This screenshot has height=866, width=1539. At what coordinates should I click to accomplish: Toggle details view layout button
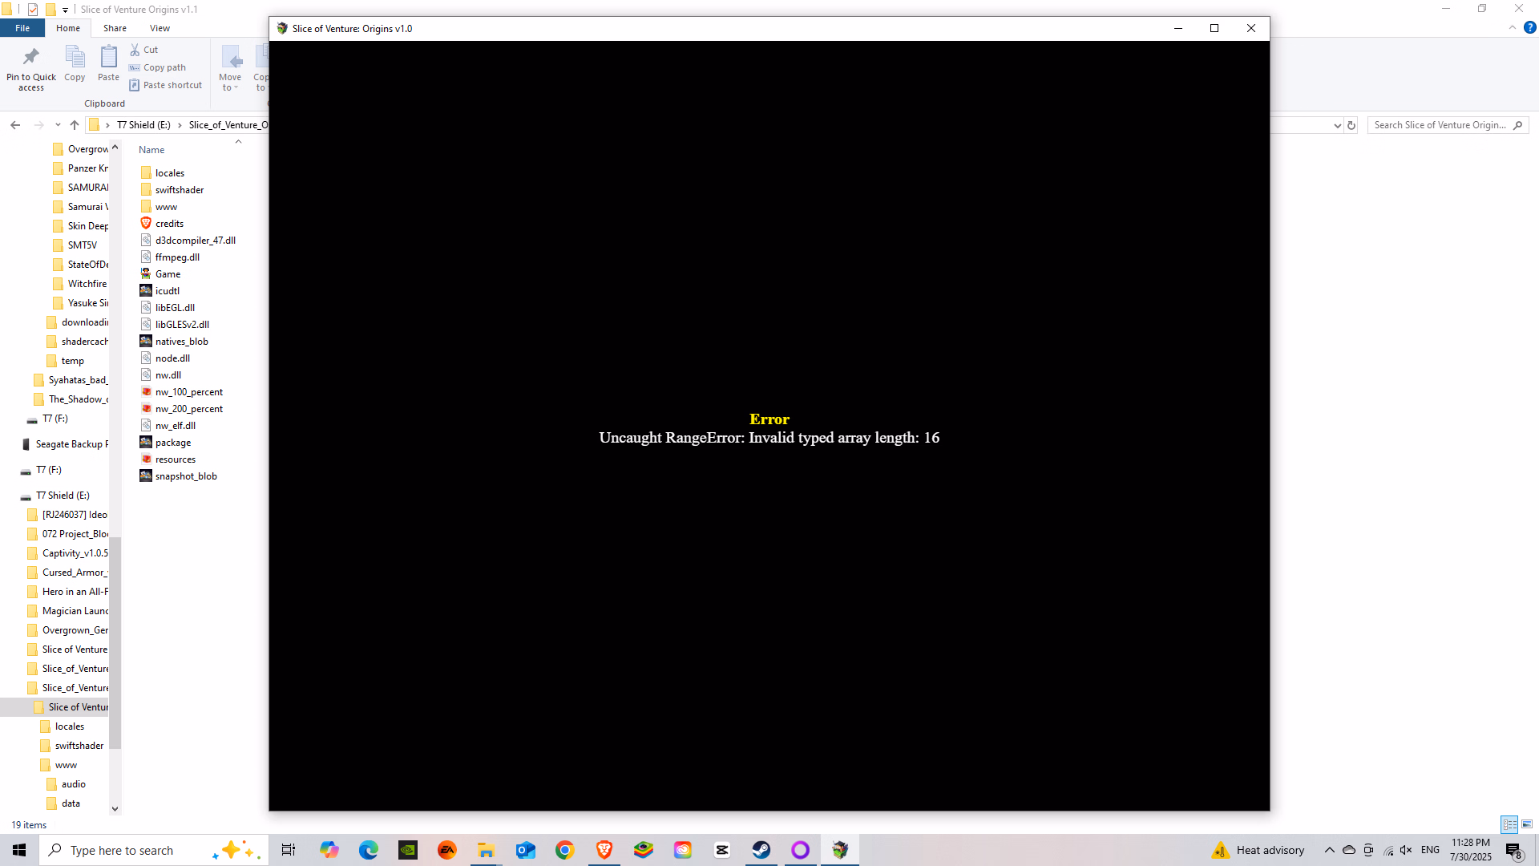[1509, 824]
